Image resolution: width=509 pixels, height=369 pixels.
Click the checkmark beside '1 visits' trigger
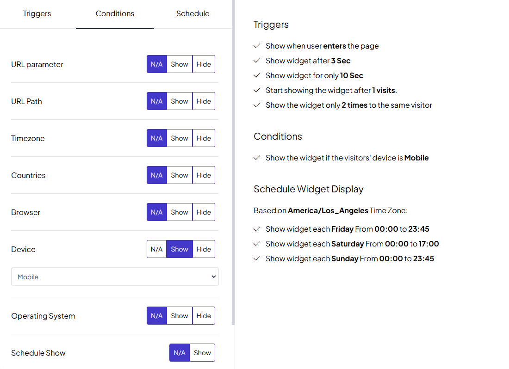[x=257, y=90]
